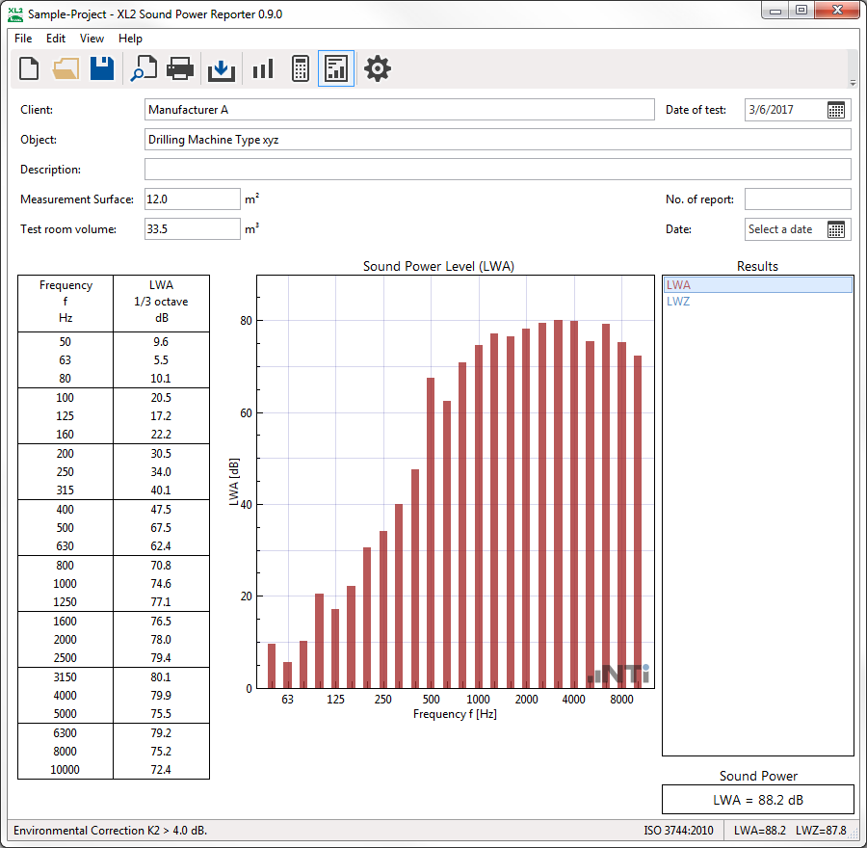Viewport: 867px width, 848px height.
Task: Open the File menu
Action: (x=23, y=39)
